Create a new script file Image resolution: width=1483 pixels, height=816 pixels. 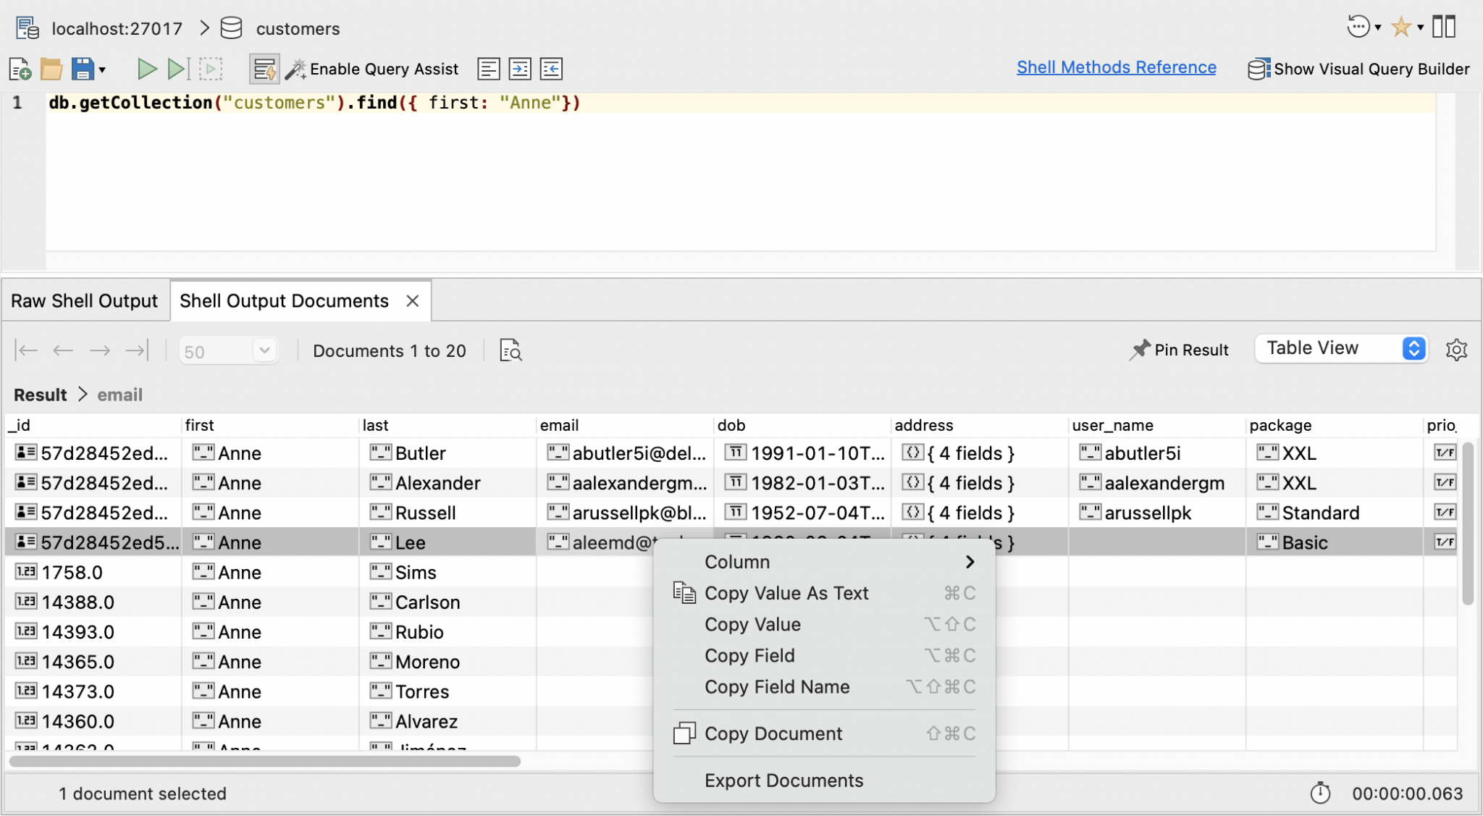(19, 69)
